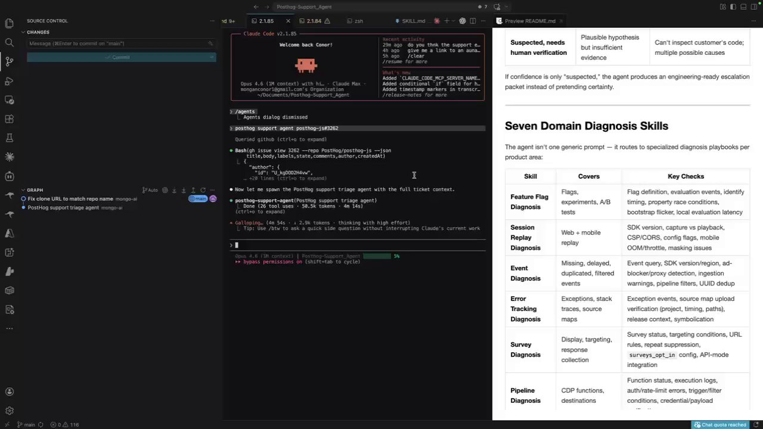Open the Search view in the activity bar
The image size is (763, 429).
pos(9,42)
